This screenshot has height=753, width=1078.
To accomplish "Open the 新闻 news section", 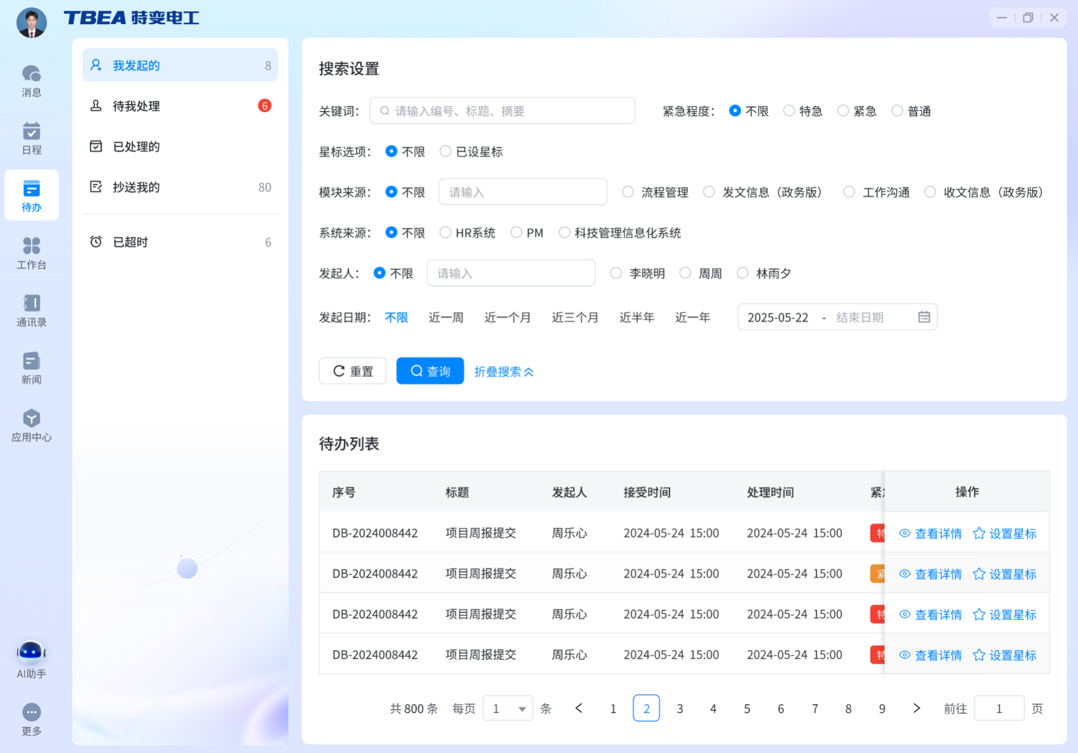I will click(x=31, y=366).
